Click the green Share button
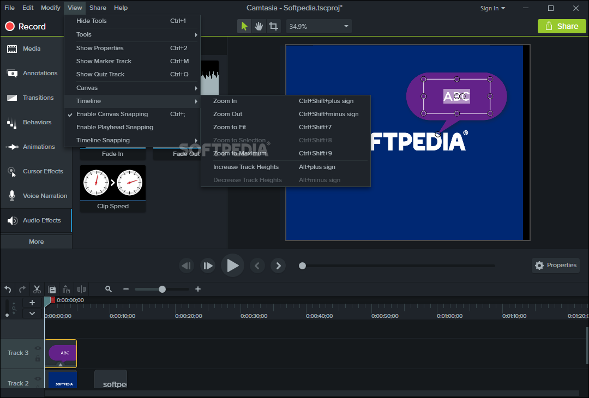Viewport: 589px width, 398px height. pos(562,26)
